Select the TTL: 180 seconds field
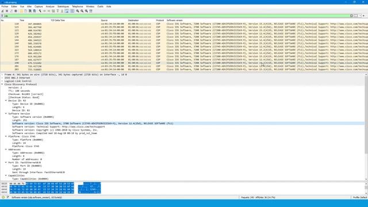The height and width of the screenshot is (207, 368). point(19,91)
